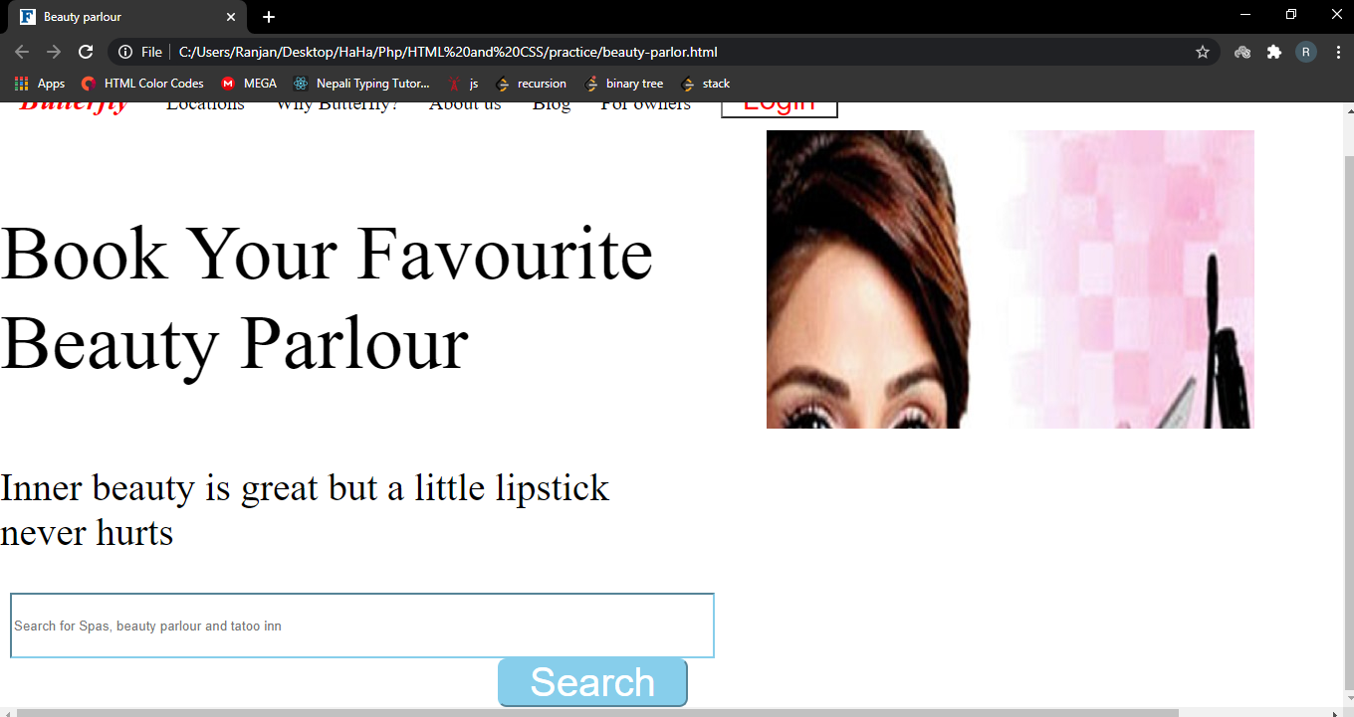This screenshot has height=717, width=1354.
Task: Open the recursion bookmark
Action: tap(531, 84)
